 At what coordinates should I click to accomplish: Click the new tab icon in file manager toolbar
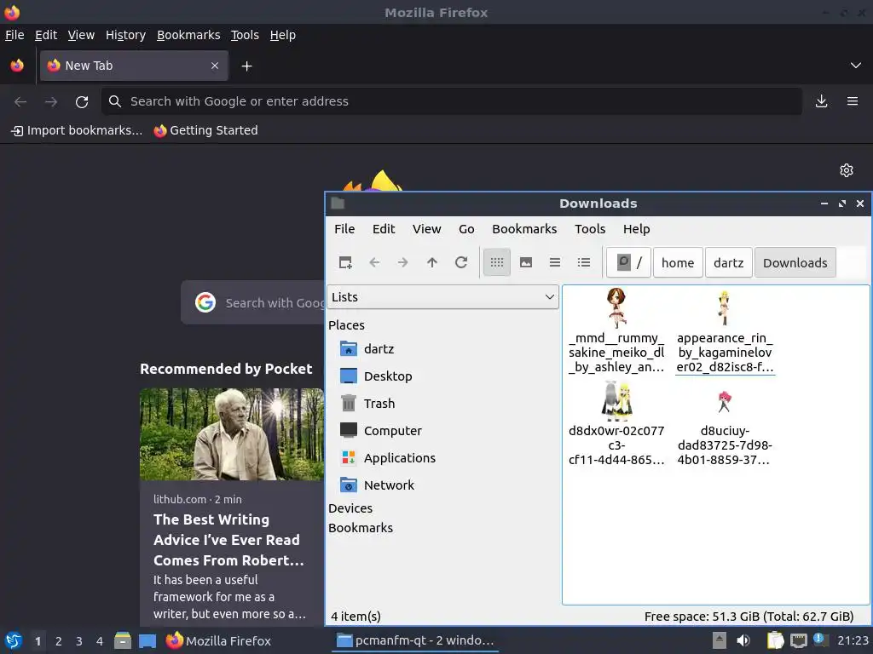[345, 262]
